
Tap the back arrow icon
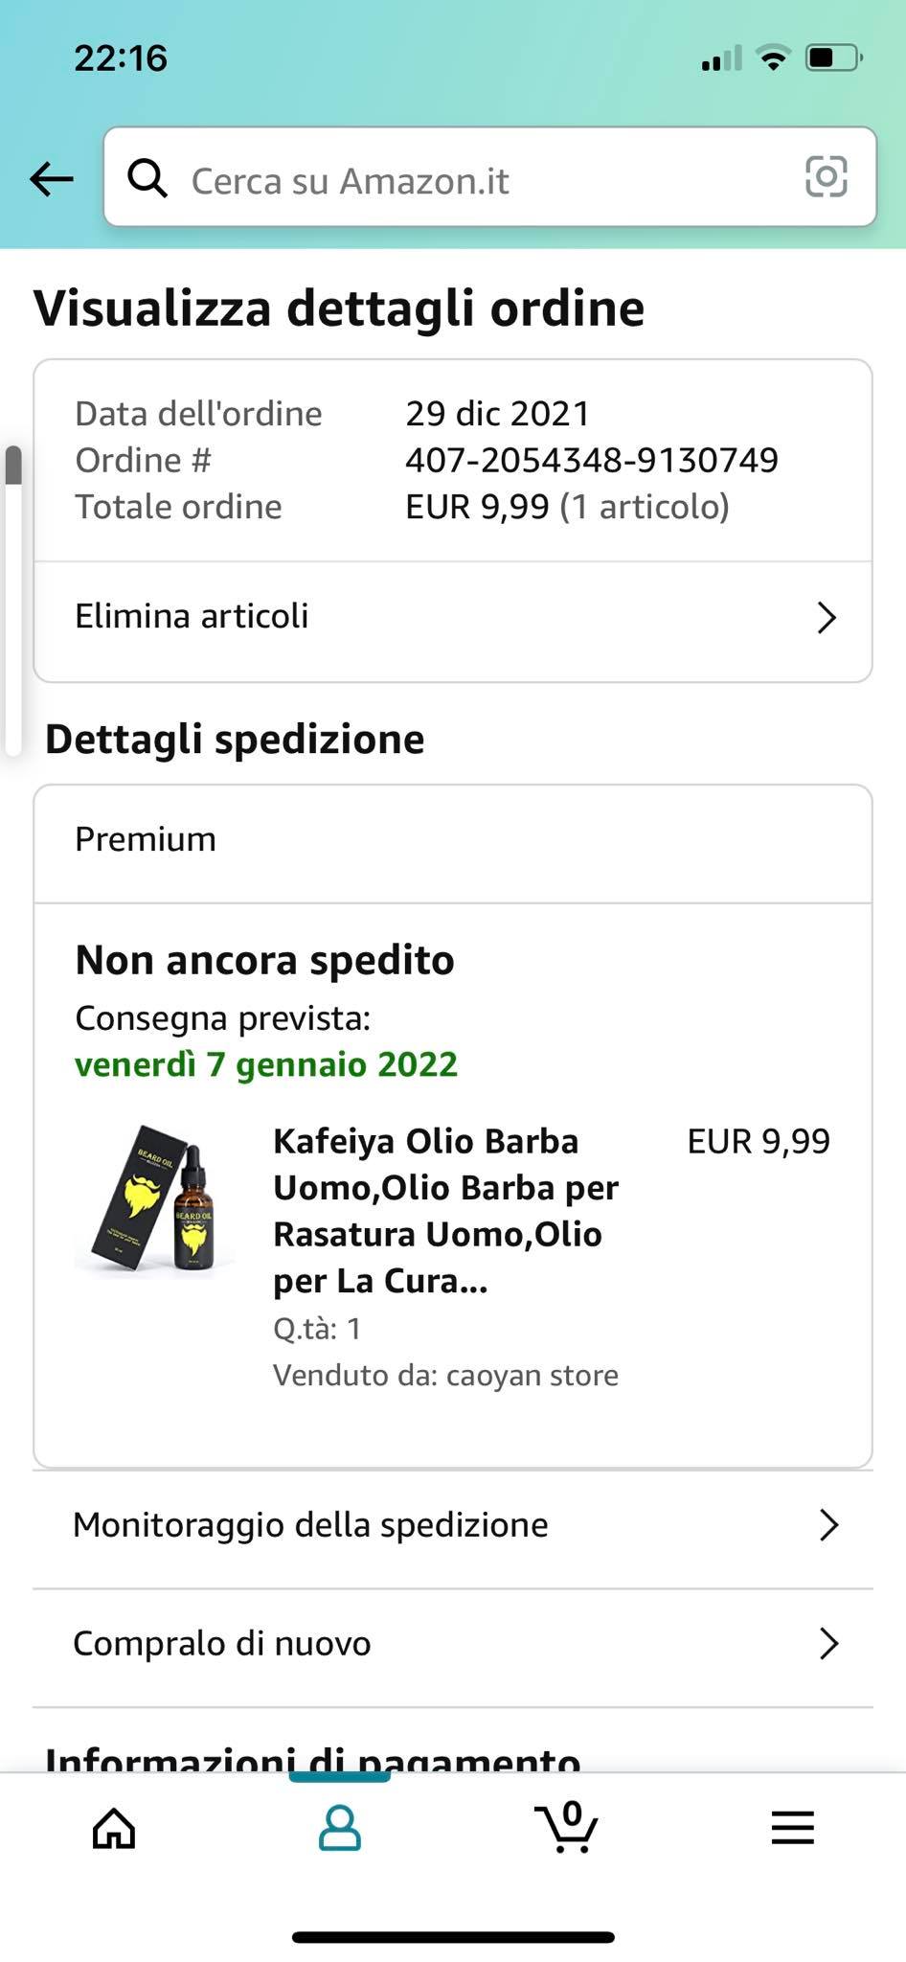click(x=52, y=178)
